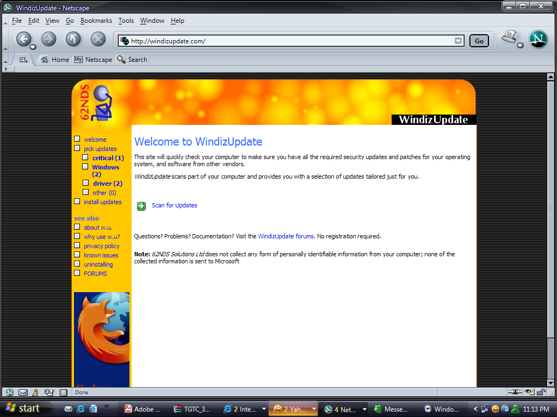Click the Netscape logo throbber
This screenshot has height=417, width=557.
coord(538,39)
